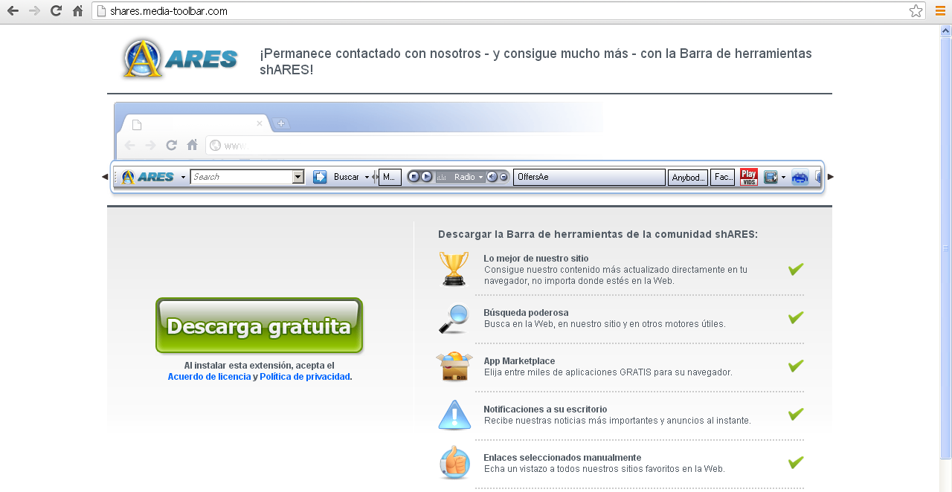Stop the toolbar radio player

[x=413, y=177]
